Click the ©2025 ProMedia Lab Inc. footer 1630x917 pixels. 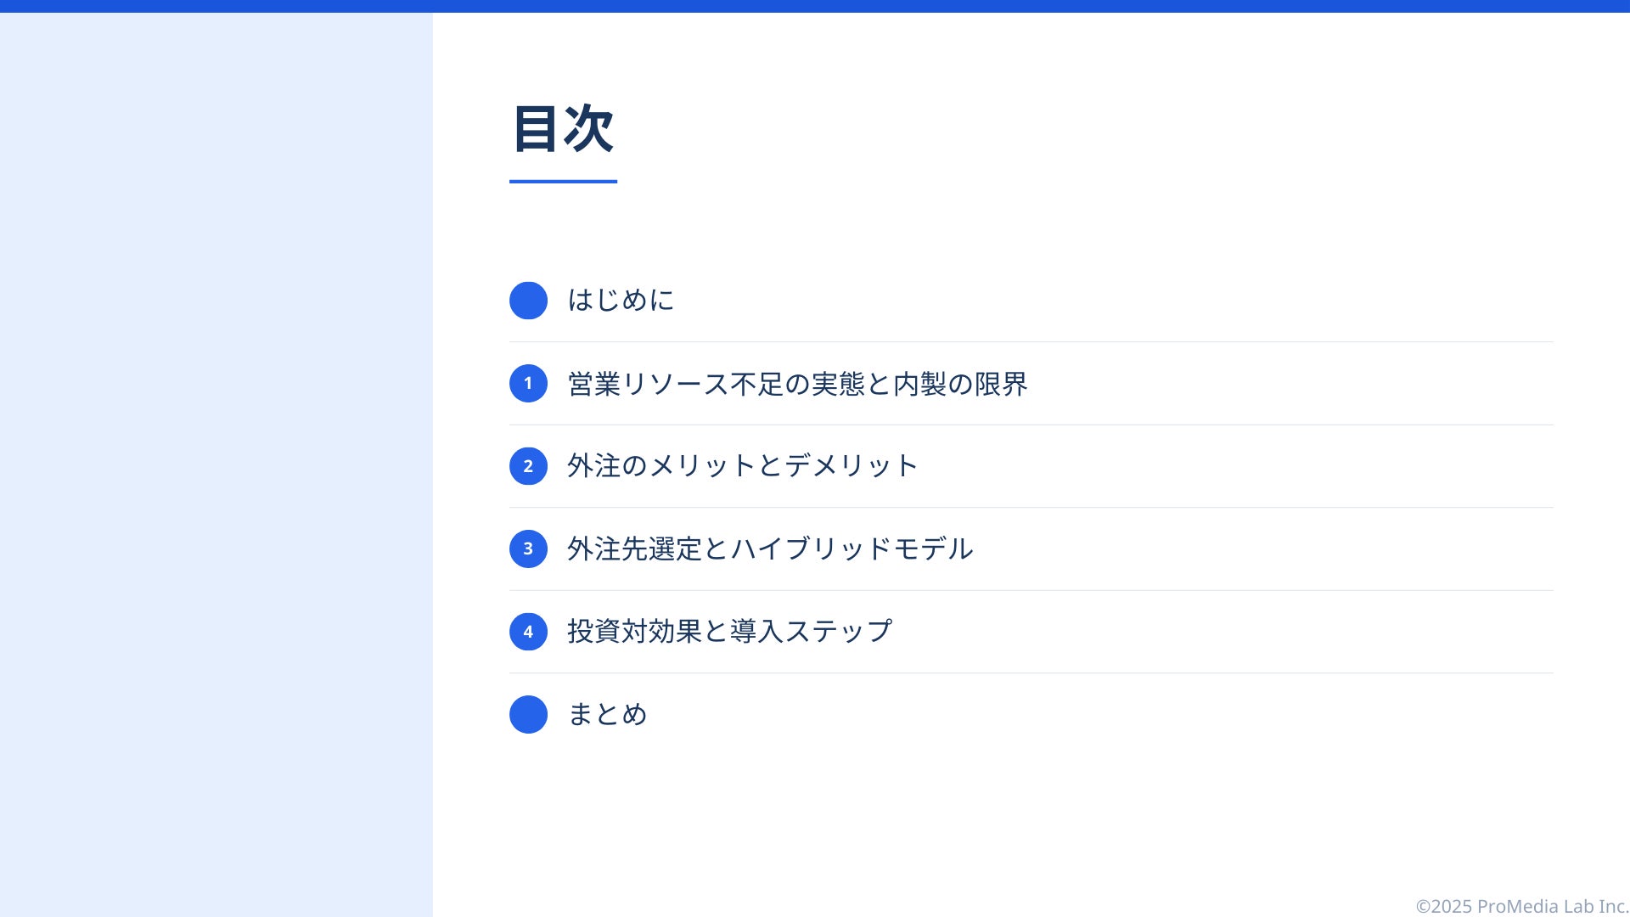pos(1522,906)
